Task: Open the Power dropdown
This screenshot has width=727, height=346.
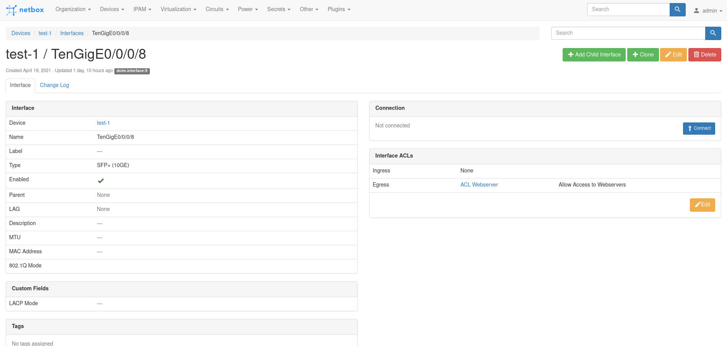Action: (x=248, y=9)
